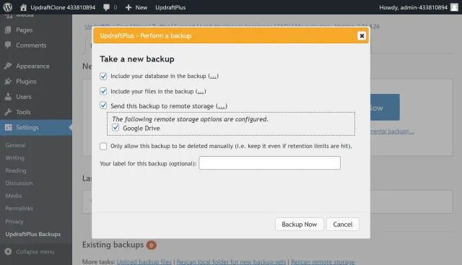Click the plus New content icon

point(128,7)
